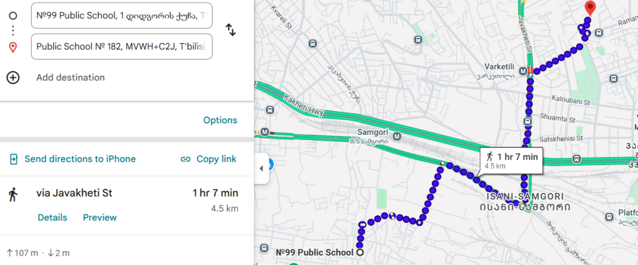638x265 pixels.
Task: Click the plus icon for adding destination
Action: [13, 77]
